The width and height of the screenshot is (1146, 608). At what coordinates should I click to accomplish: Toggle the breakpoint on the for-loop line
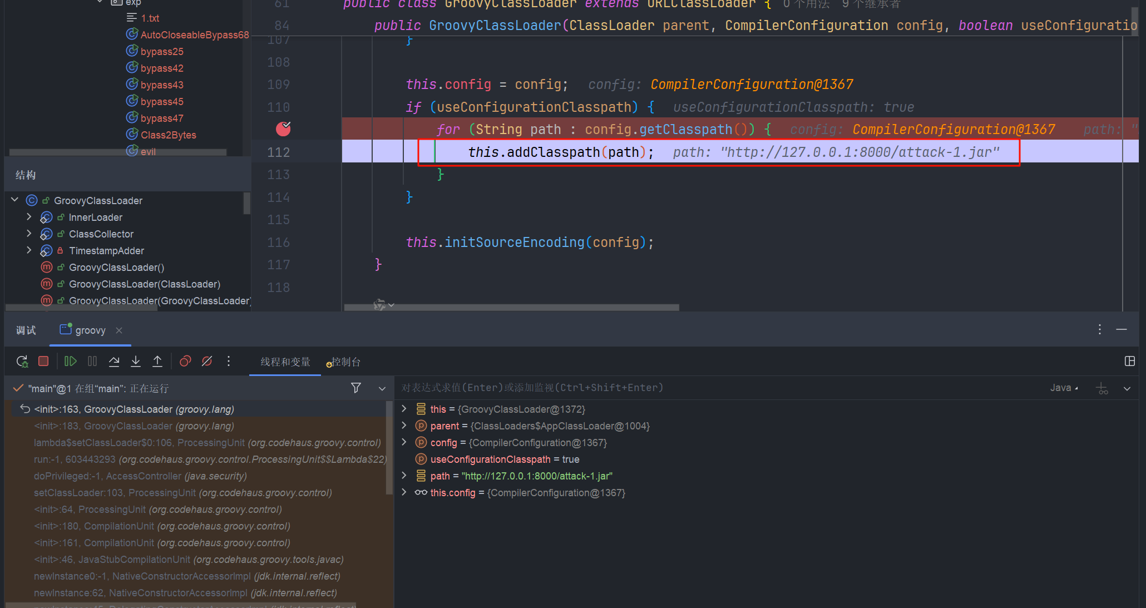pyautogui.click(x=283, y=129)
